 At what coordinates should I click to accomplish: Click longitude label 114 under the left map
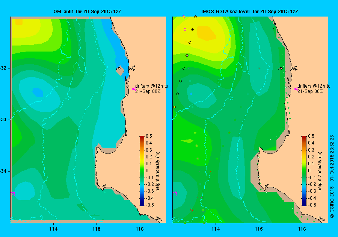(53, 229)
